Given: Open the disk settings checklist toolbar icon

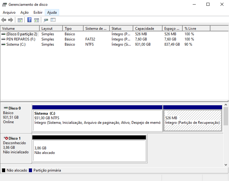Looking at the screenshot, I should point(53,20).
